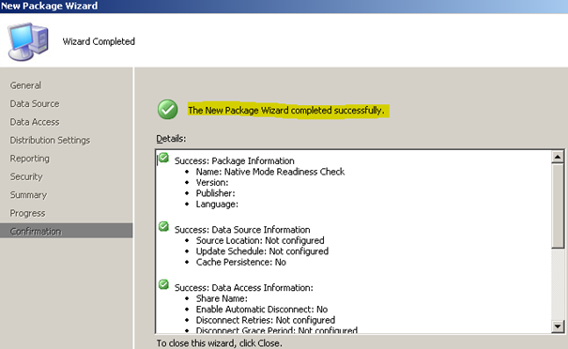Click the Name: Native Mode Readiness Check line
The width and height of the screenshot is (568, 349).
[270, 172]
